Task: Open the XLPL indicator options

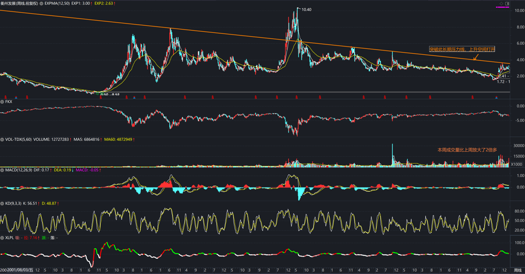Action: [x=3, y=238]
